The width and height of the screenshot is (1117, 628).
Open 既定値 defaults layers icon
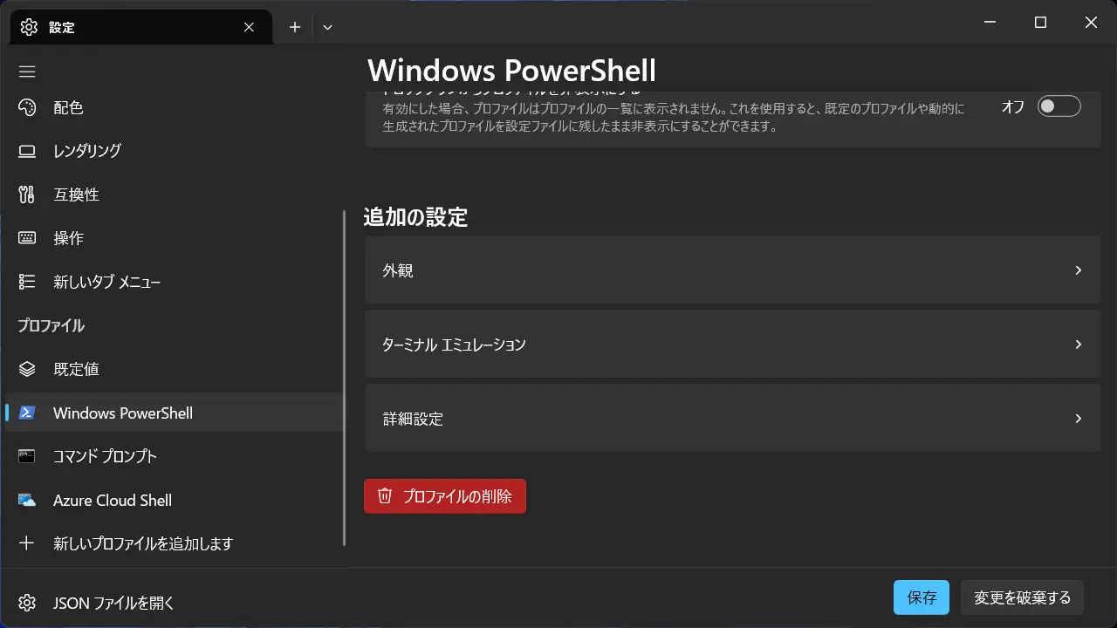point(27,369)
